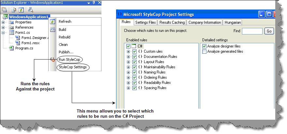The height and width of the screenshot is (134, 287).
Task: Click the pin icon on Solution Explorer panel
Action: coord(94,3)
